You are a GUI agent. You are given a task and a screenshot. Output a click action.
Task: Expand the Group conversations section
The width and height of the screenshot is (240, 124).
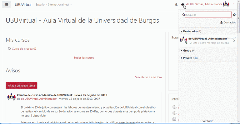[187, 51]
